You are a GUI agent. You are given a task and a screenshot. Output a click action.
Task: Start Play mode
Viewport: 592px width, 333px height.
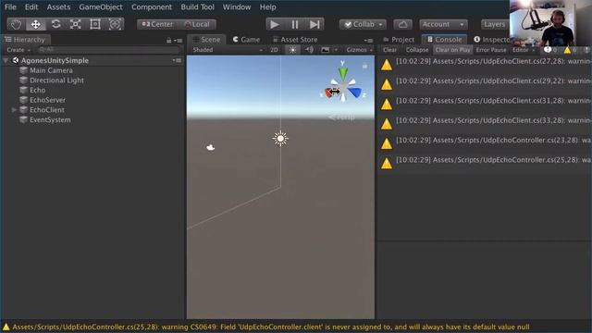point(275,25)
